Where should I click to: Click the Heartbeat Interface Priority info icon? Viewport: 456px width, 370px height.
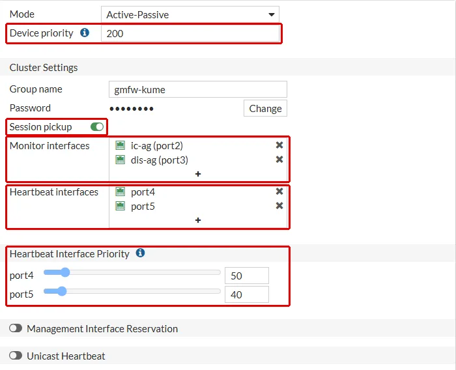140,253
